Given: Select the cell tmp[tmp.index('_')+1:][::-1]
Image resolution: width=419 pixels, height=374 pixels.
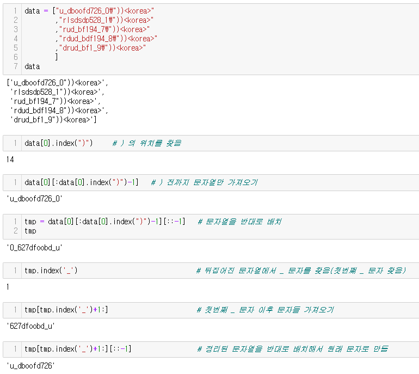Looking at the screenshot, I should (x=211, y=349).
